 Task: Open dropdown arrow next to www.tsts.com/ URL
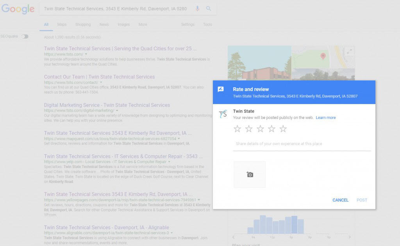[86, 54]
